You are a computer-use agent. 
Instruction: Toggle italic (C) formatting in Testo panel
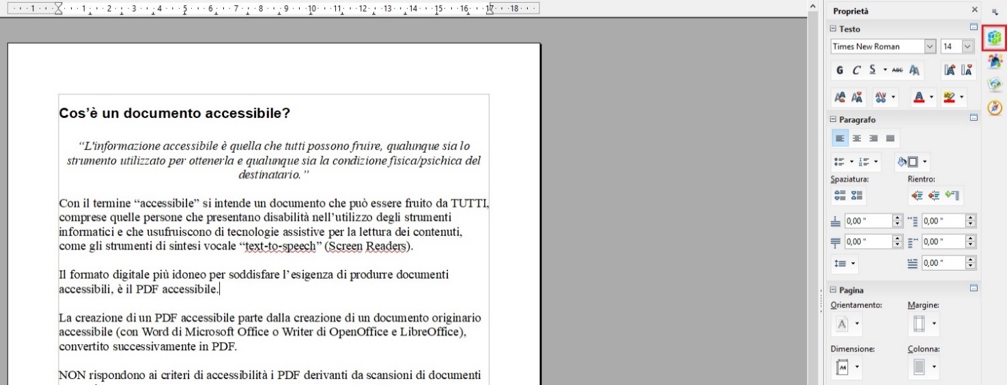click(x=856, y=71)
